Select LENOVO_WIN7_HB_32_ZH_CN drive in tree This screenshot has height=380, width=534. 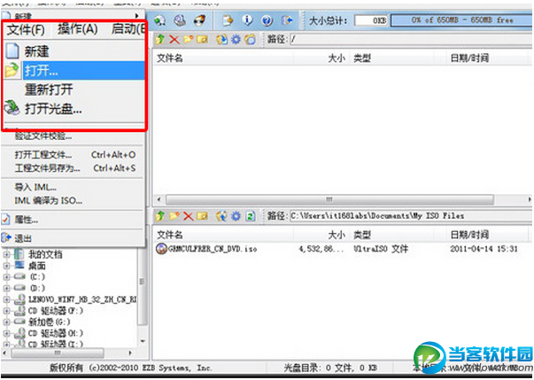coord(82,299)
